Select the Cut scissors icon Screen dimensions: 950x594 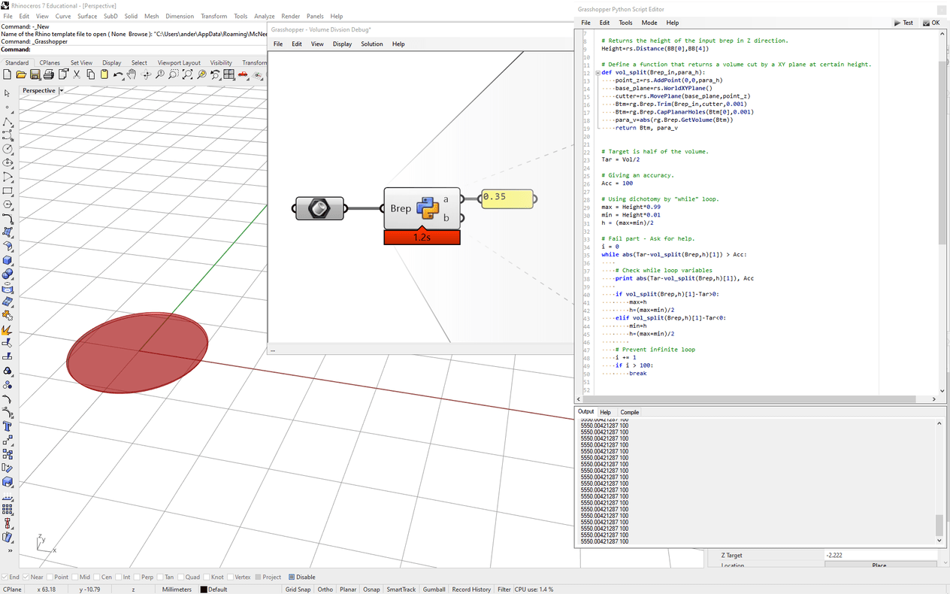click(77, 74)
